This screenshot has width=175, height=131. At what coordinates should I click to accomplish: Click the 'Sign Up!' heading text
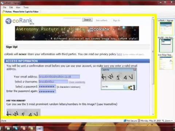coord(12,47)
